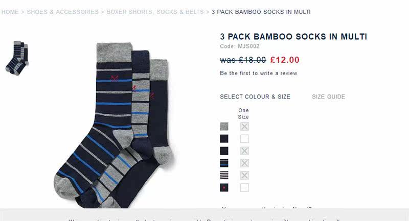This screenshot has width=409, height=221.
Task: Click 'Be the first to write a review'
Action: point(259,73)
